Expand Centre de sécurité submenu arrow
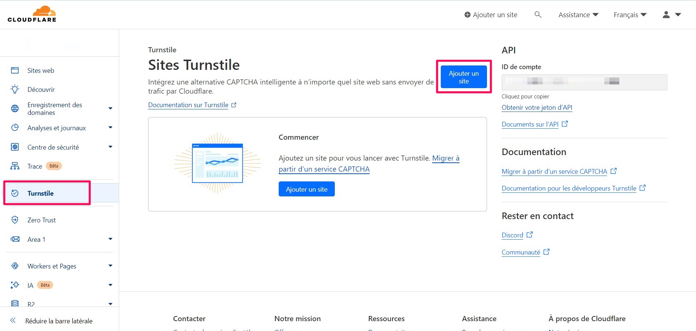The image size is (696, 331). pos(110,147)
